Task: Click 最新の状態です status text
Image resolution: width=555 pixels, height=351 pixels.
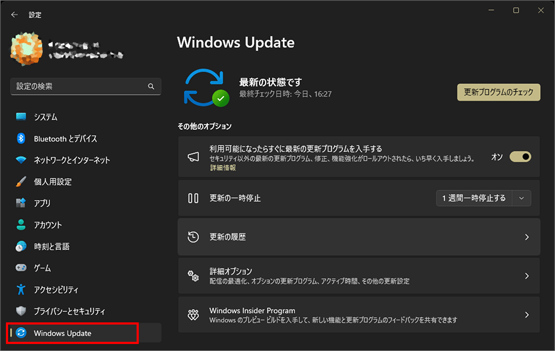Action: [x=270, y=82]
